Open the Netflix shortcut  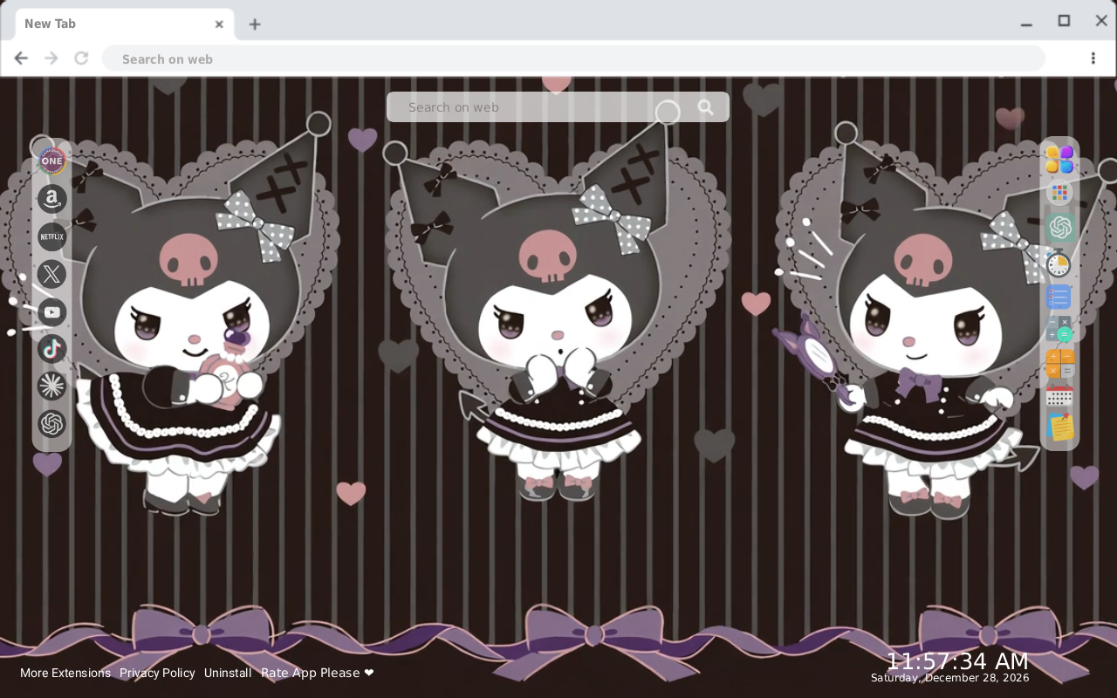pos(51,236)
